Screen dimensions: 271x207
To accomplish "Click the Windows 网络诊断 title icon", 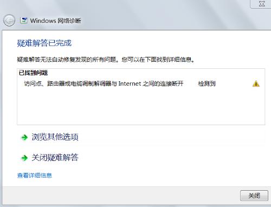I will (x=24, y=21).
